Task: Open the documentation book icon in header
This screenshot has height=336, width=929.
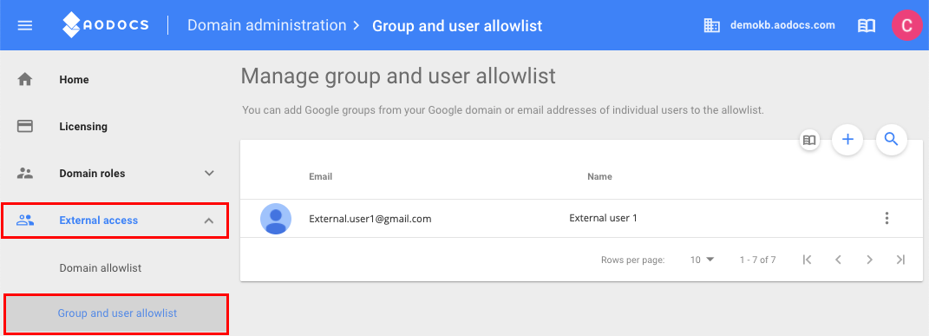Action: (867, 25)
